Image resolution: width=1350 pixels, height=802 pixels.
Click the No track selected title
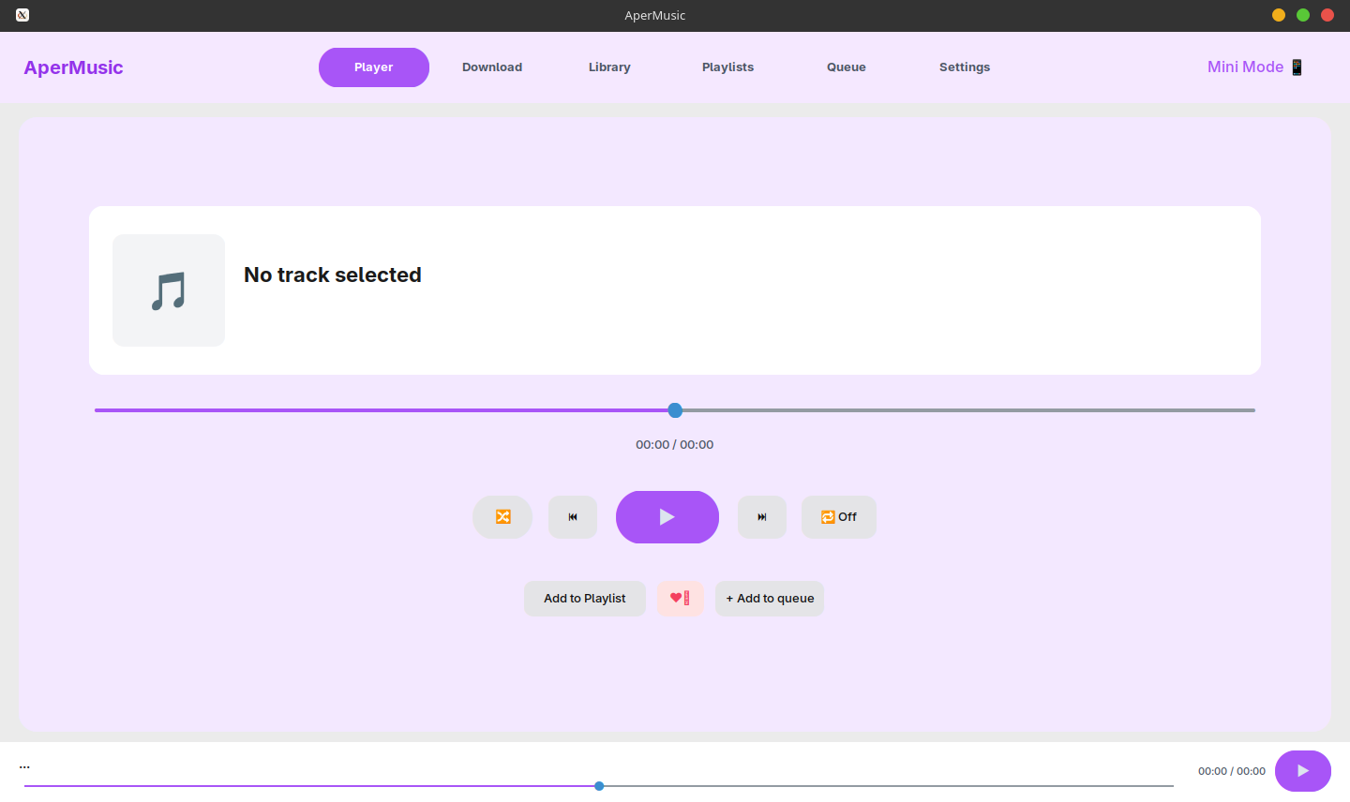coord(333,275)
